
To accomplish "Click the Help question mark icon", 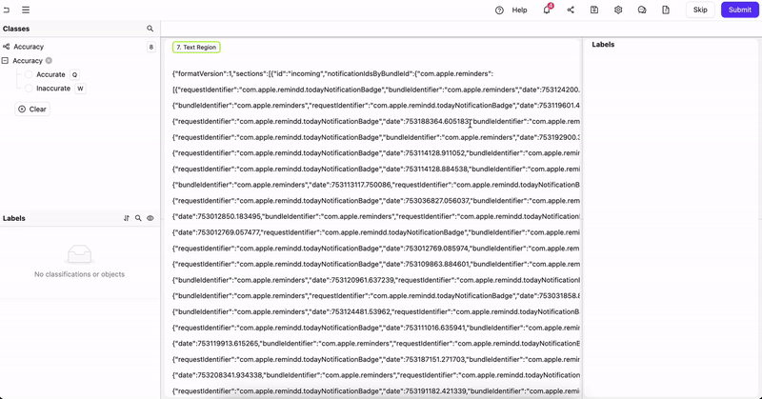I will pyautogui.click(x=499, y=10).
